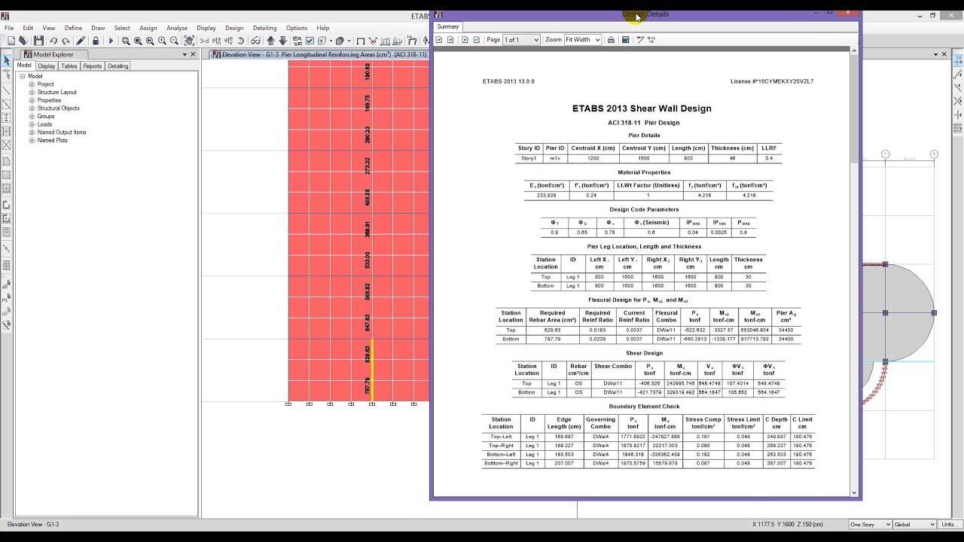Open the Assign menu
The image size is (964, 542).
(148, 28)
